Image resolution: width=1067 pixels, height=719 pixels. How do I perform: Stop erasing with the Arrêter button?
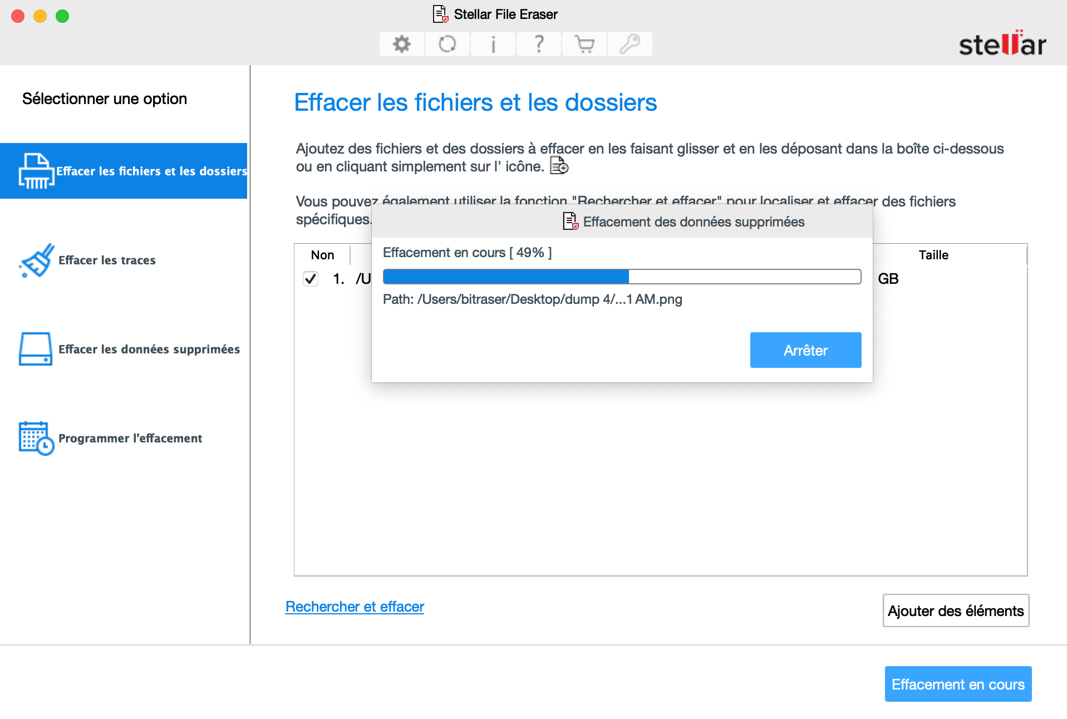coord(805,350)
